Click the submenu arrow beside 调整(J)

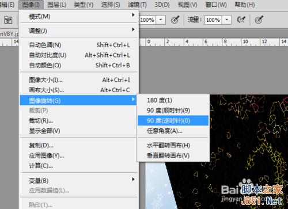pos(133,29)
